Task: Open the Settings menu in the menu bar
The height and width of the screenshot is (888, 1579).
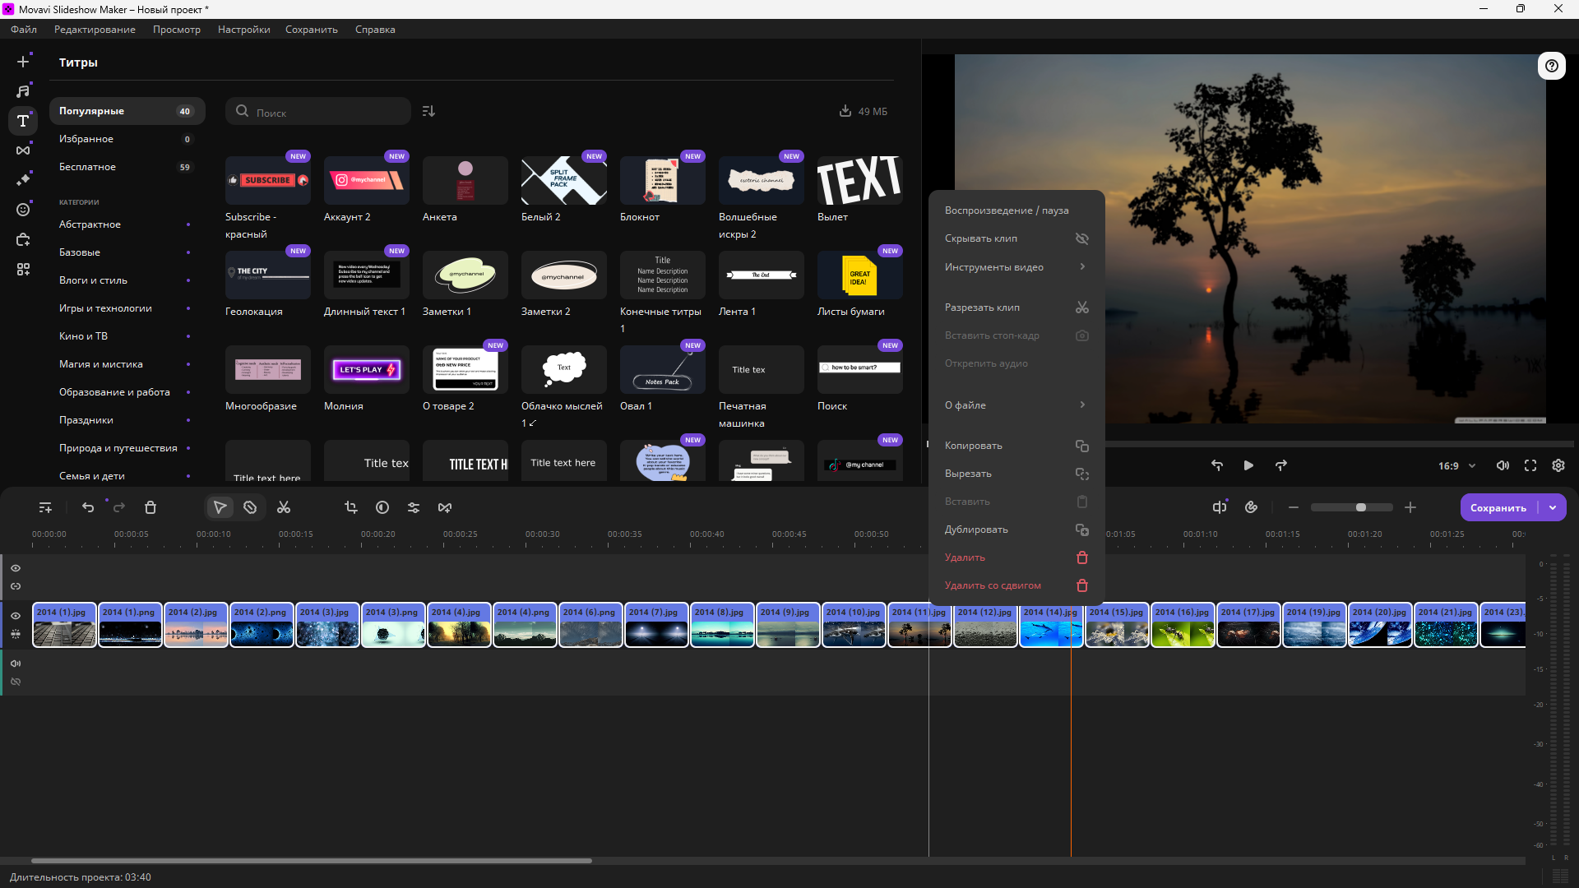Action: 243,30
